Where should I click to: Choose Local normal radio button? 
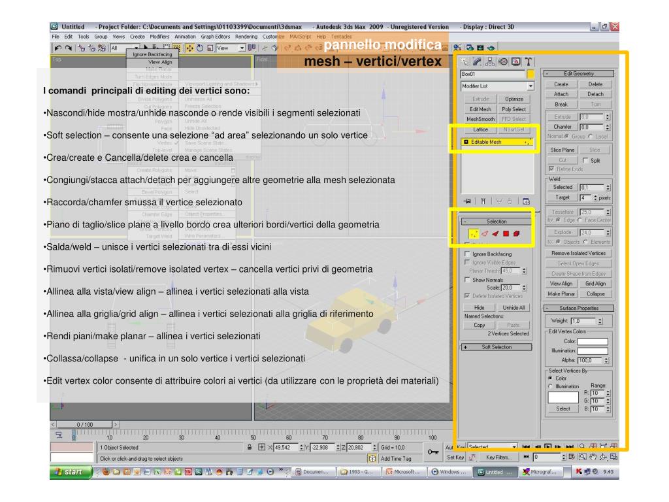(x=591, y=137)
